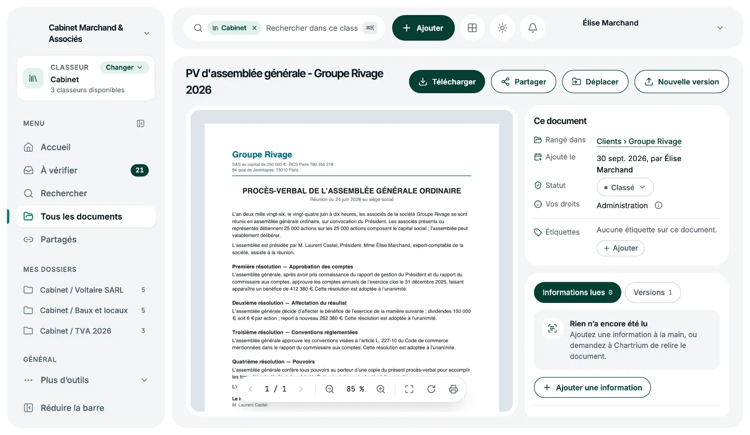750x435 pixels.
Task: Go to next page in viewer
Action: coord(301,389)
